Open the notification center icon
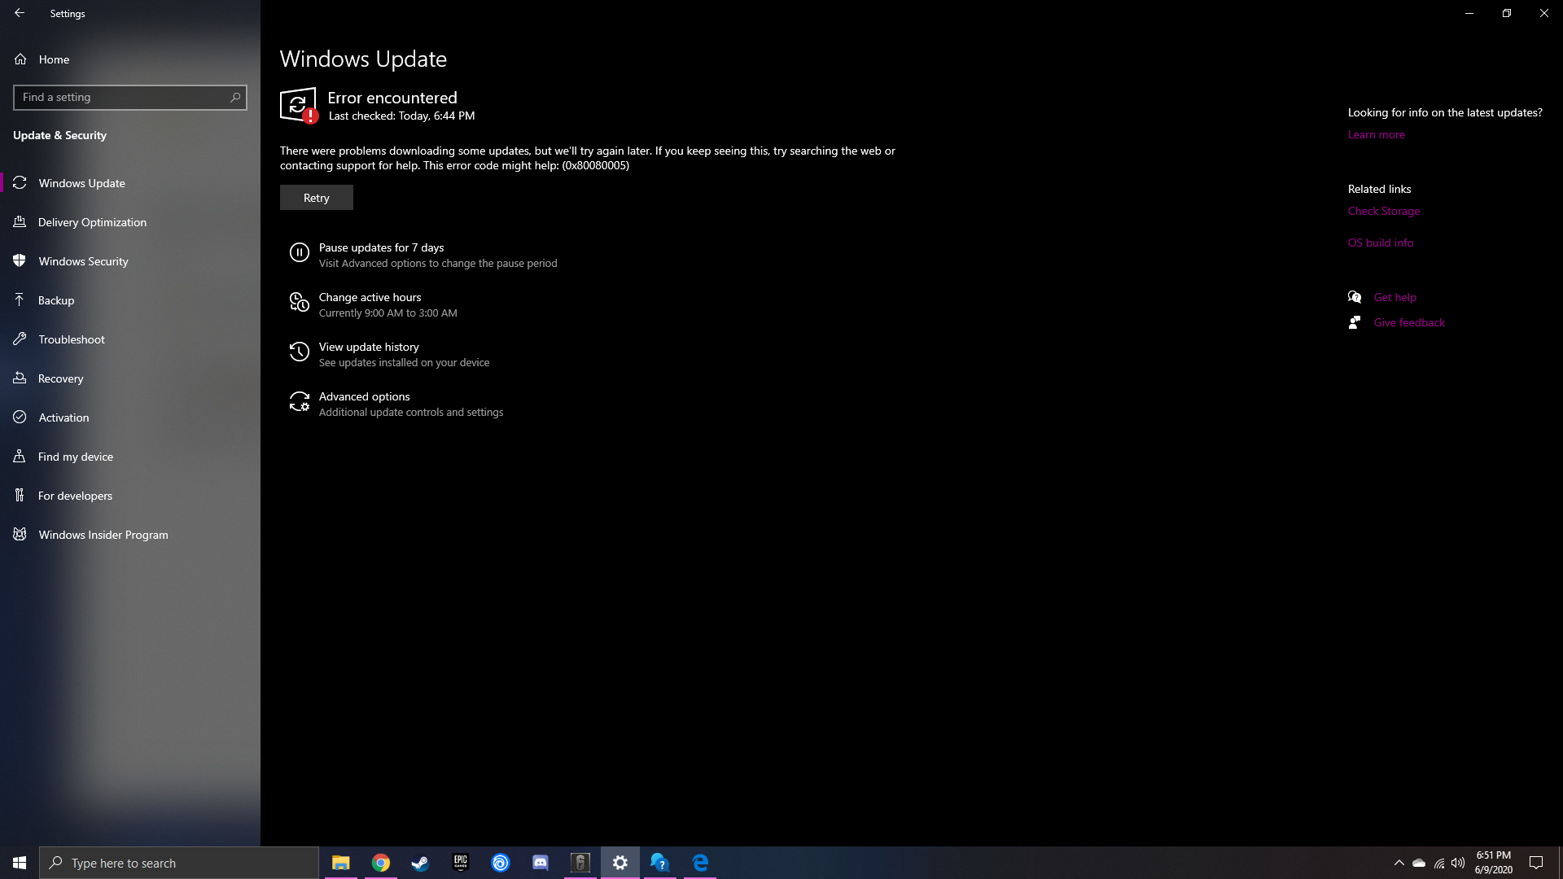Image resolution: width=1563 pixels, height=879 pixels. coord(1536,863)
